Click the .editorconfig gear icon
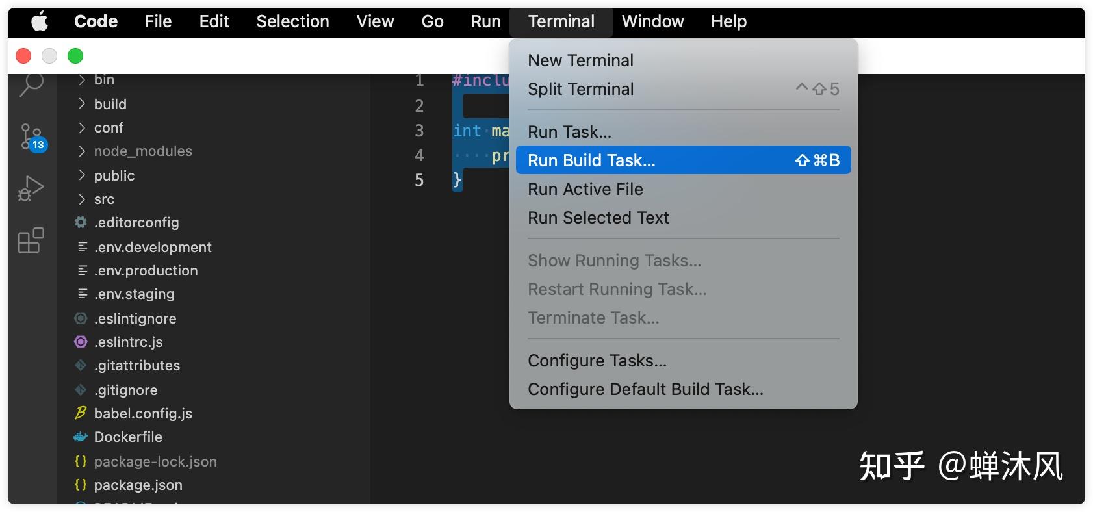Screen dimensions: 1093x512 tap(81, 222)
